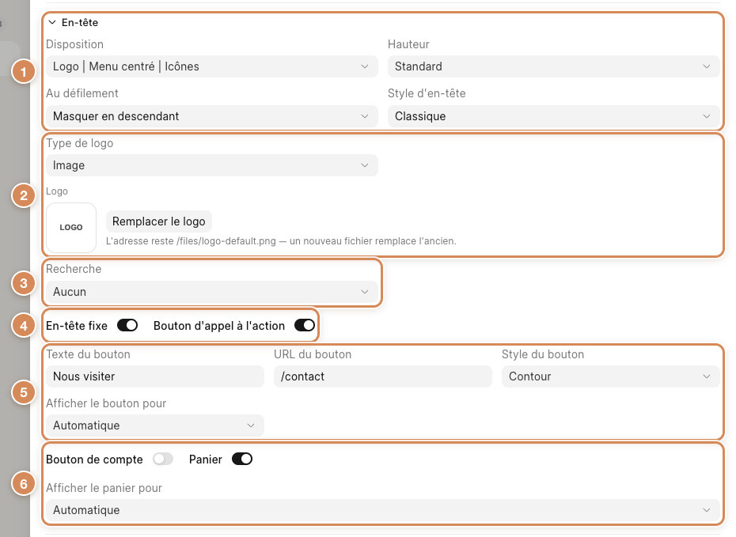Open the Type de logo dropdown
This screenshot has width=736, height=537.
pos(211,165)
